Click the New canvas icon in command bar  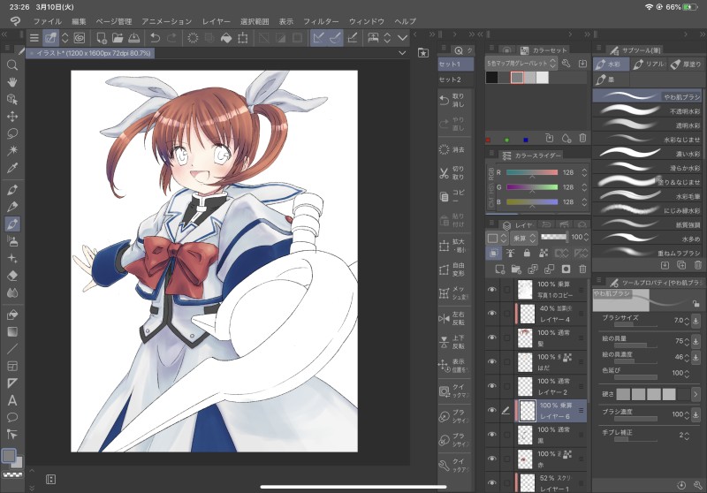(x=101, y=38)
